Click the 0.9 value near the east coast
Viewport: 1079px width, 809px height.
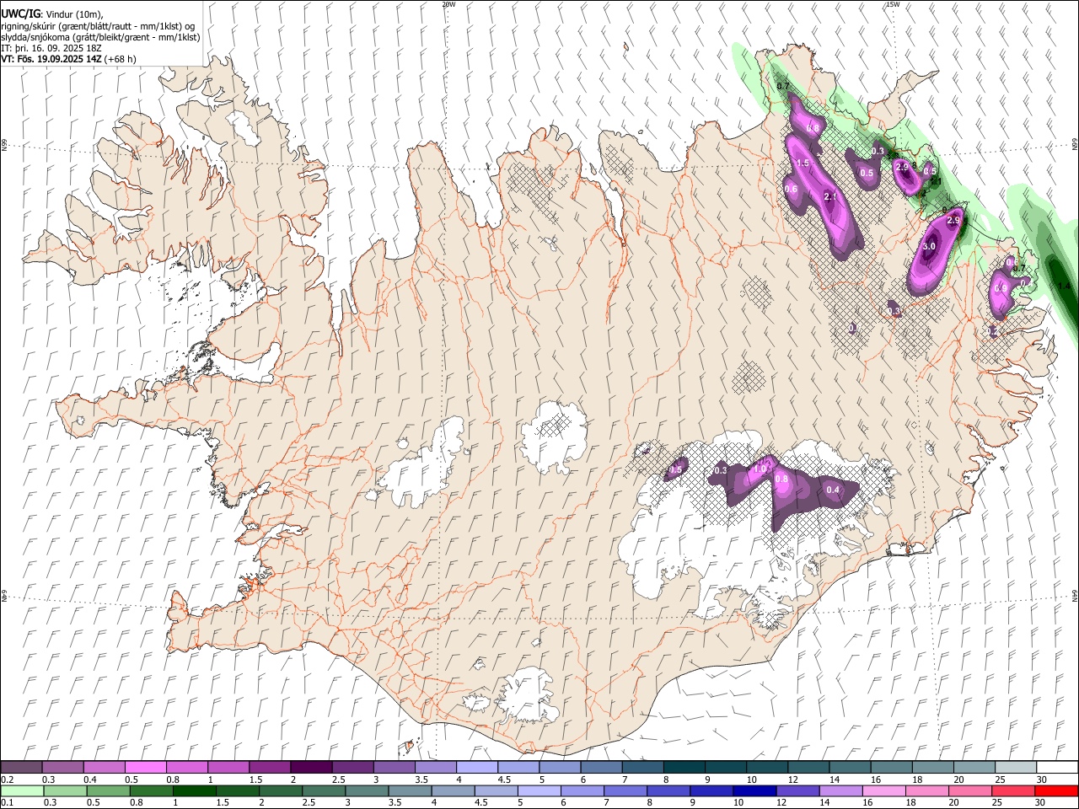(1001, 288)
